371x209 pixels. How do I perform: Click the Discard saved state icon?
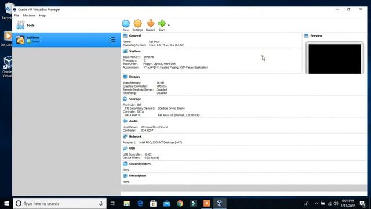click(x=151, y=24)
